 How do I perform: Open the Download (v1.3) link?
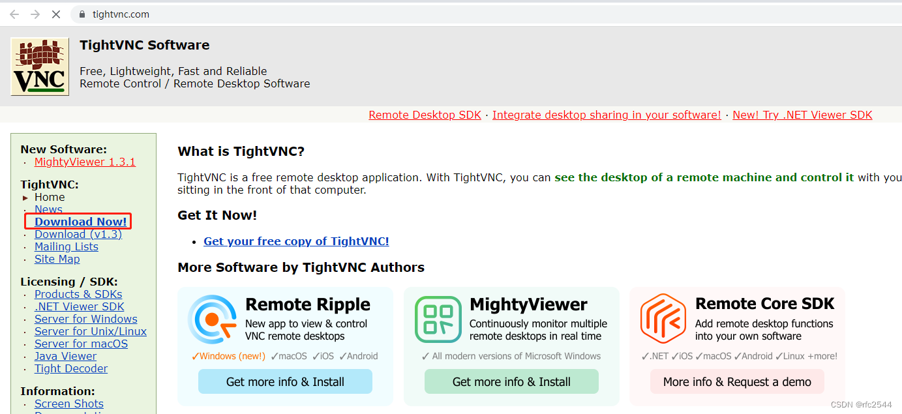click(x=78, y=234)
